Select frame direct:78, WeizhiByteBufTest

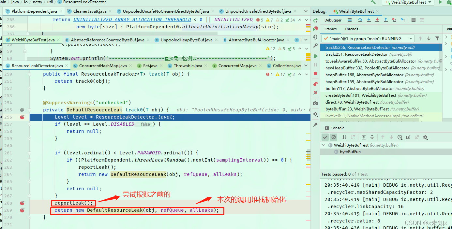pos(381,102)
